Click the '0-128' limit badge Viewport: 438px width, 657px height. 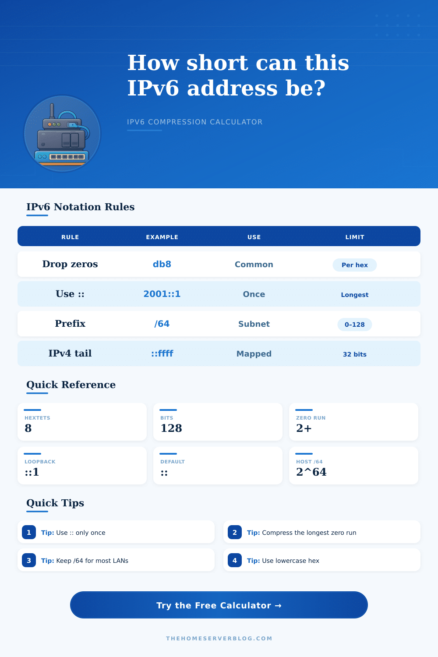coord(355,325)
